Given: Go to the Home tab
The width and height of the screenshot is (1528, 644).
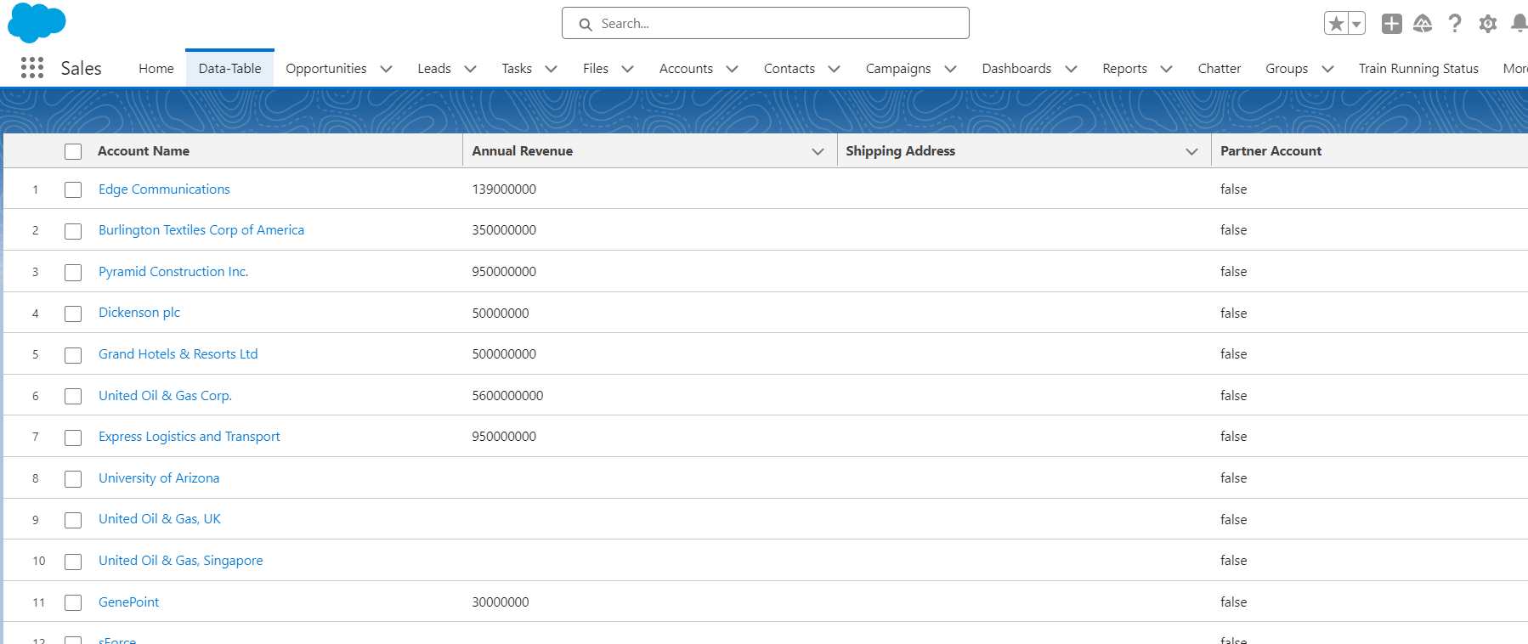Looking at the screenshot, I should pos(156,69).
